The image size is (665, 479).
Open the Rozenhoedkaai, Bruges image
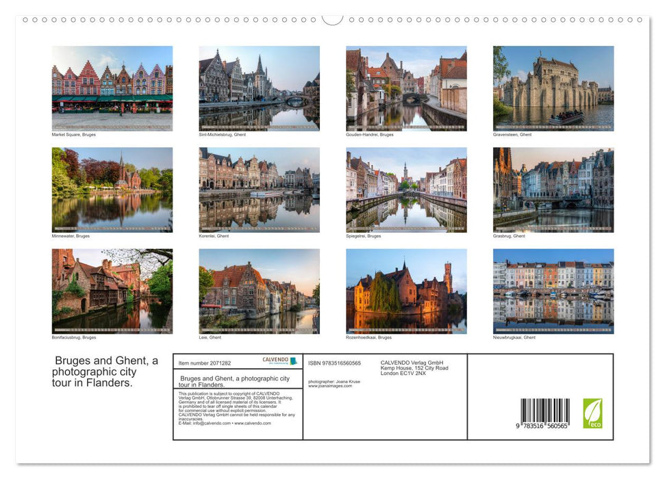(x=406, y=291)
